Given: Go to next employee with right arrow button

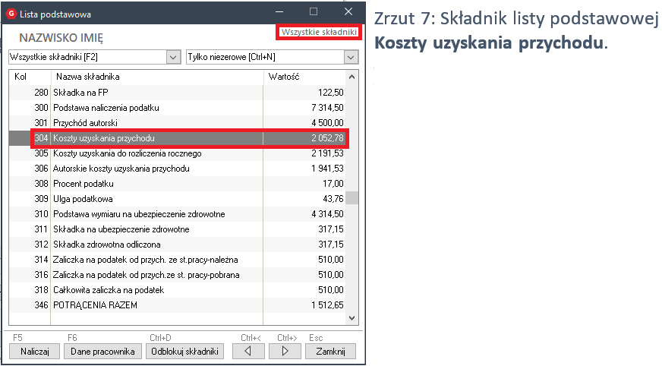Looking at the screenshot, I should (285, 352).
